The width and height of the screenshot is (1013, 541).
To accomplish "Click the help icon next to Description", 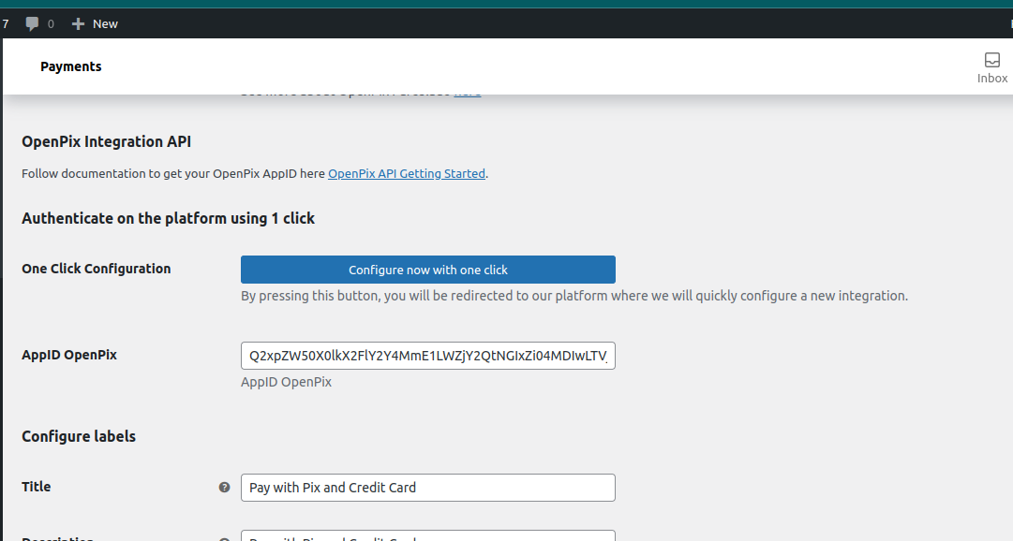I will (x=224, y=538).
